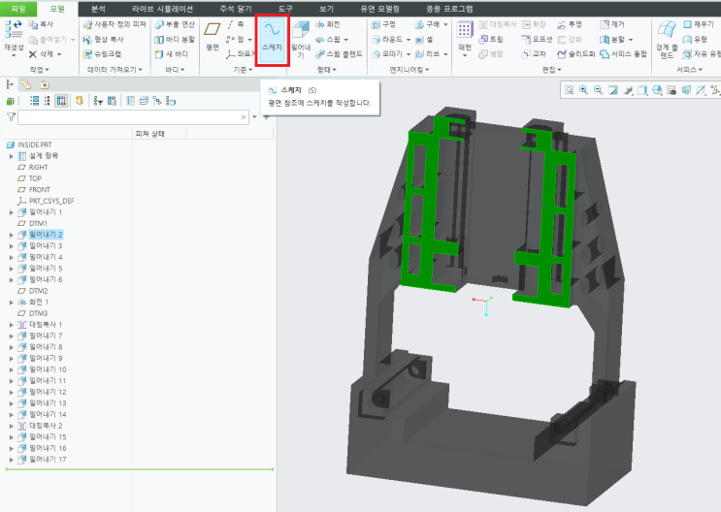Click the 경계 블렌드 tool

click(x=667, y=40)
